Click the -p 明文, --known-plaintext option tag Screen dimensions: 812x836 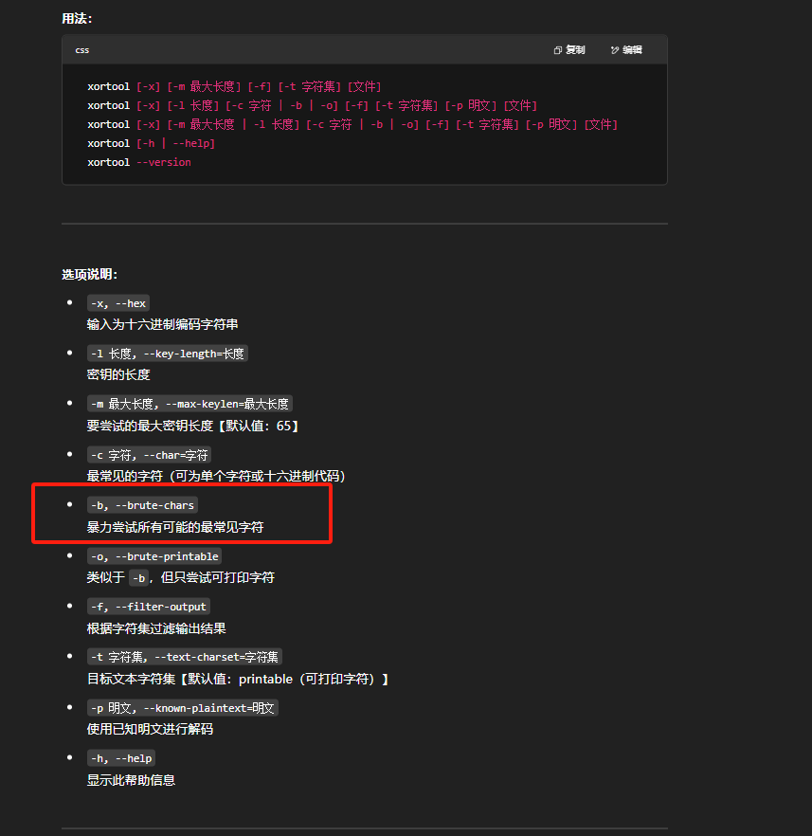click(x=183, y=708)
